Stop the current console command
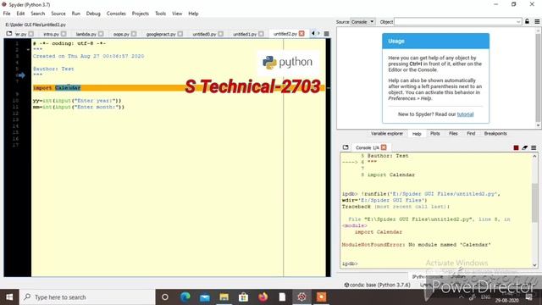 click(516, 147)
